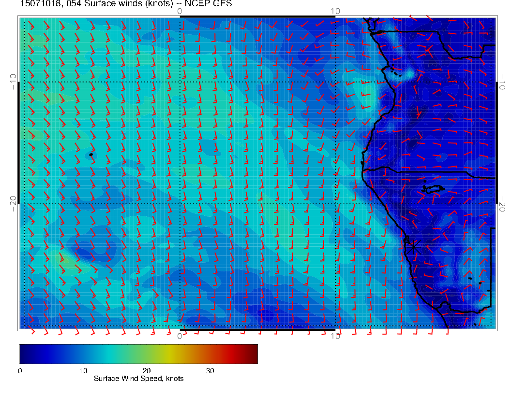Click the colorbar tick label '20'
This screenshot has height=394, width=511.
pyautogui.click(x=147, y=371)
